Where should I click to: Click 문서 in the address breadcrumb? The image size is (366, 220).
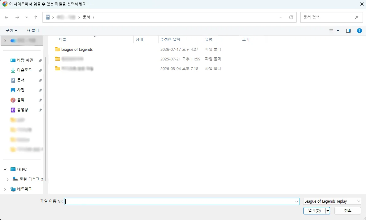click(86, 17)
